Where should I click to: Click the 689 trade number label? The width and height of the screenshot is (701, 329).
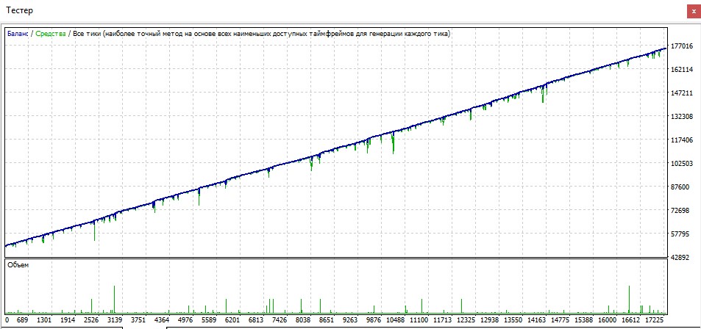[22, 320]
